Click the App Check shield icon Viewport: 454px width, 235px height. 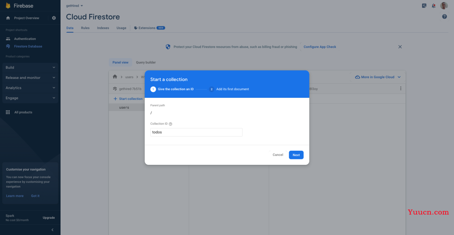(x=168, y=47)
